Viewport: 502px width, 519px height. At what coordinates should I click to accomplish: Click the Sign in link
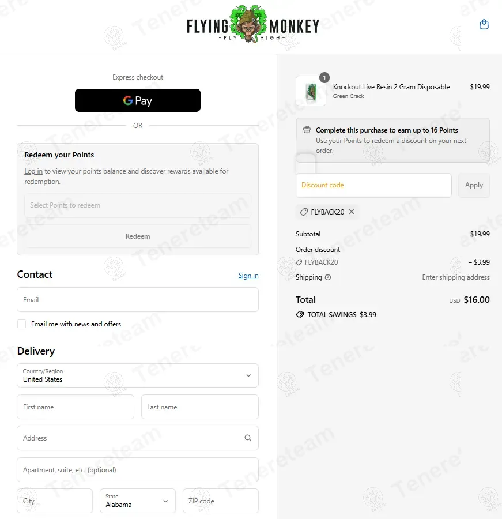tap(248, 276)
